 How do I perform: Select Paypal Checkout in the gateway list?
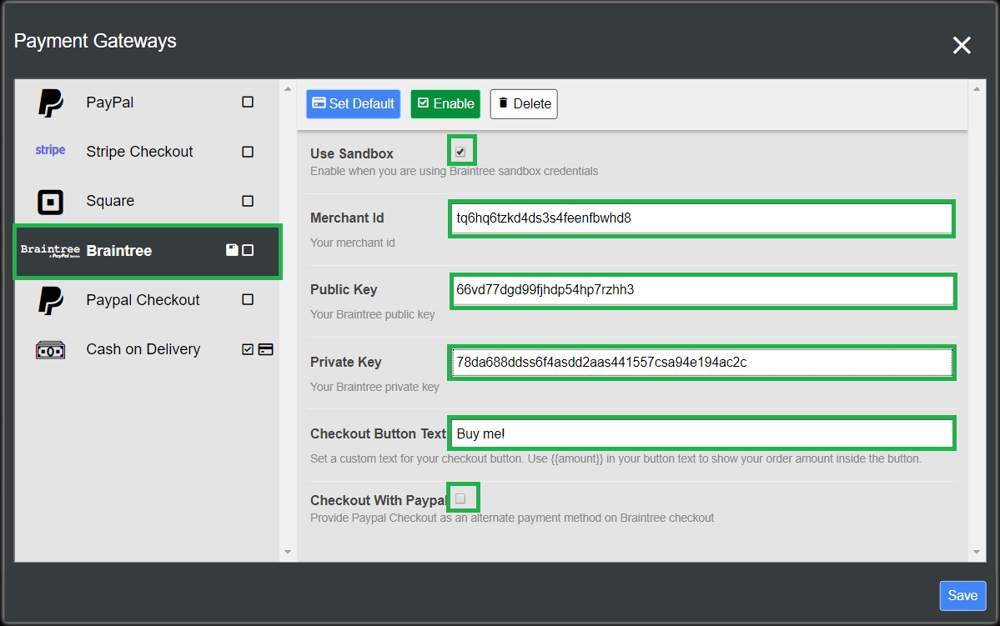(x=147, y=299)
